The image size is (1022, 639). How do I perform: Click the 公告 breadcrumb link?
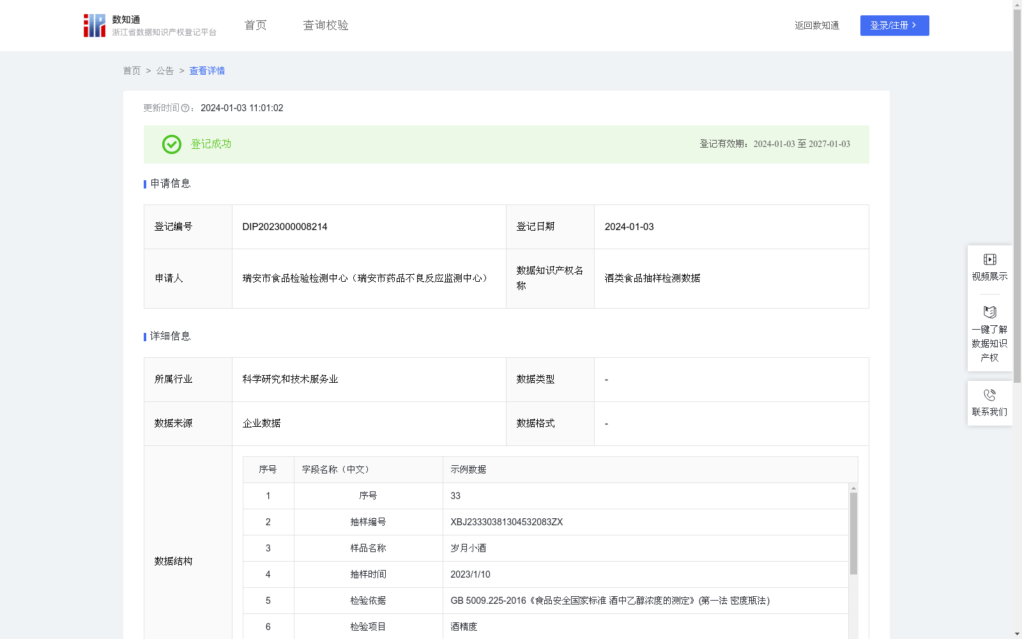click(x=165, y=71)
